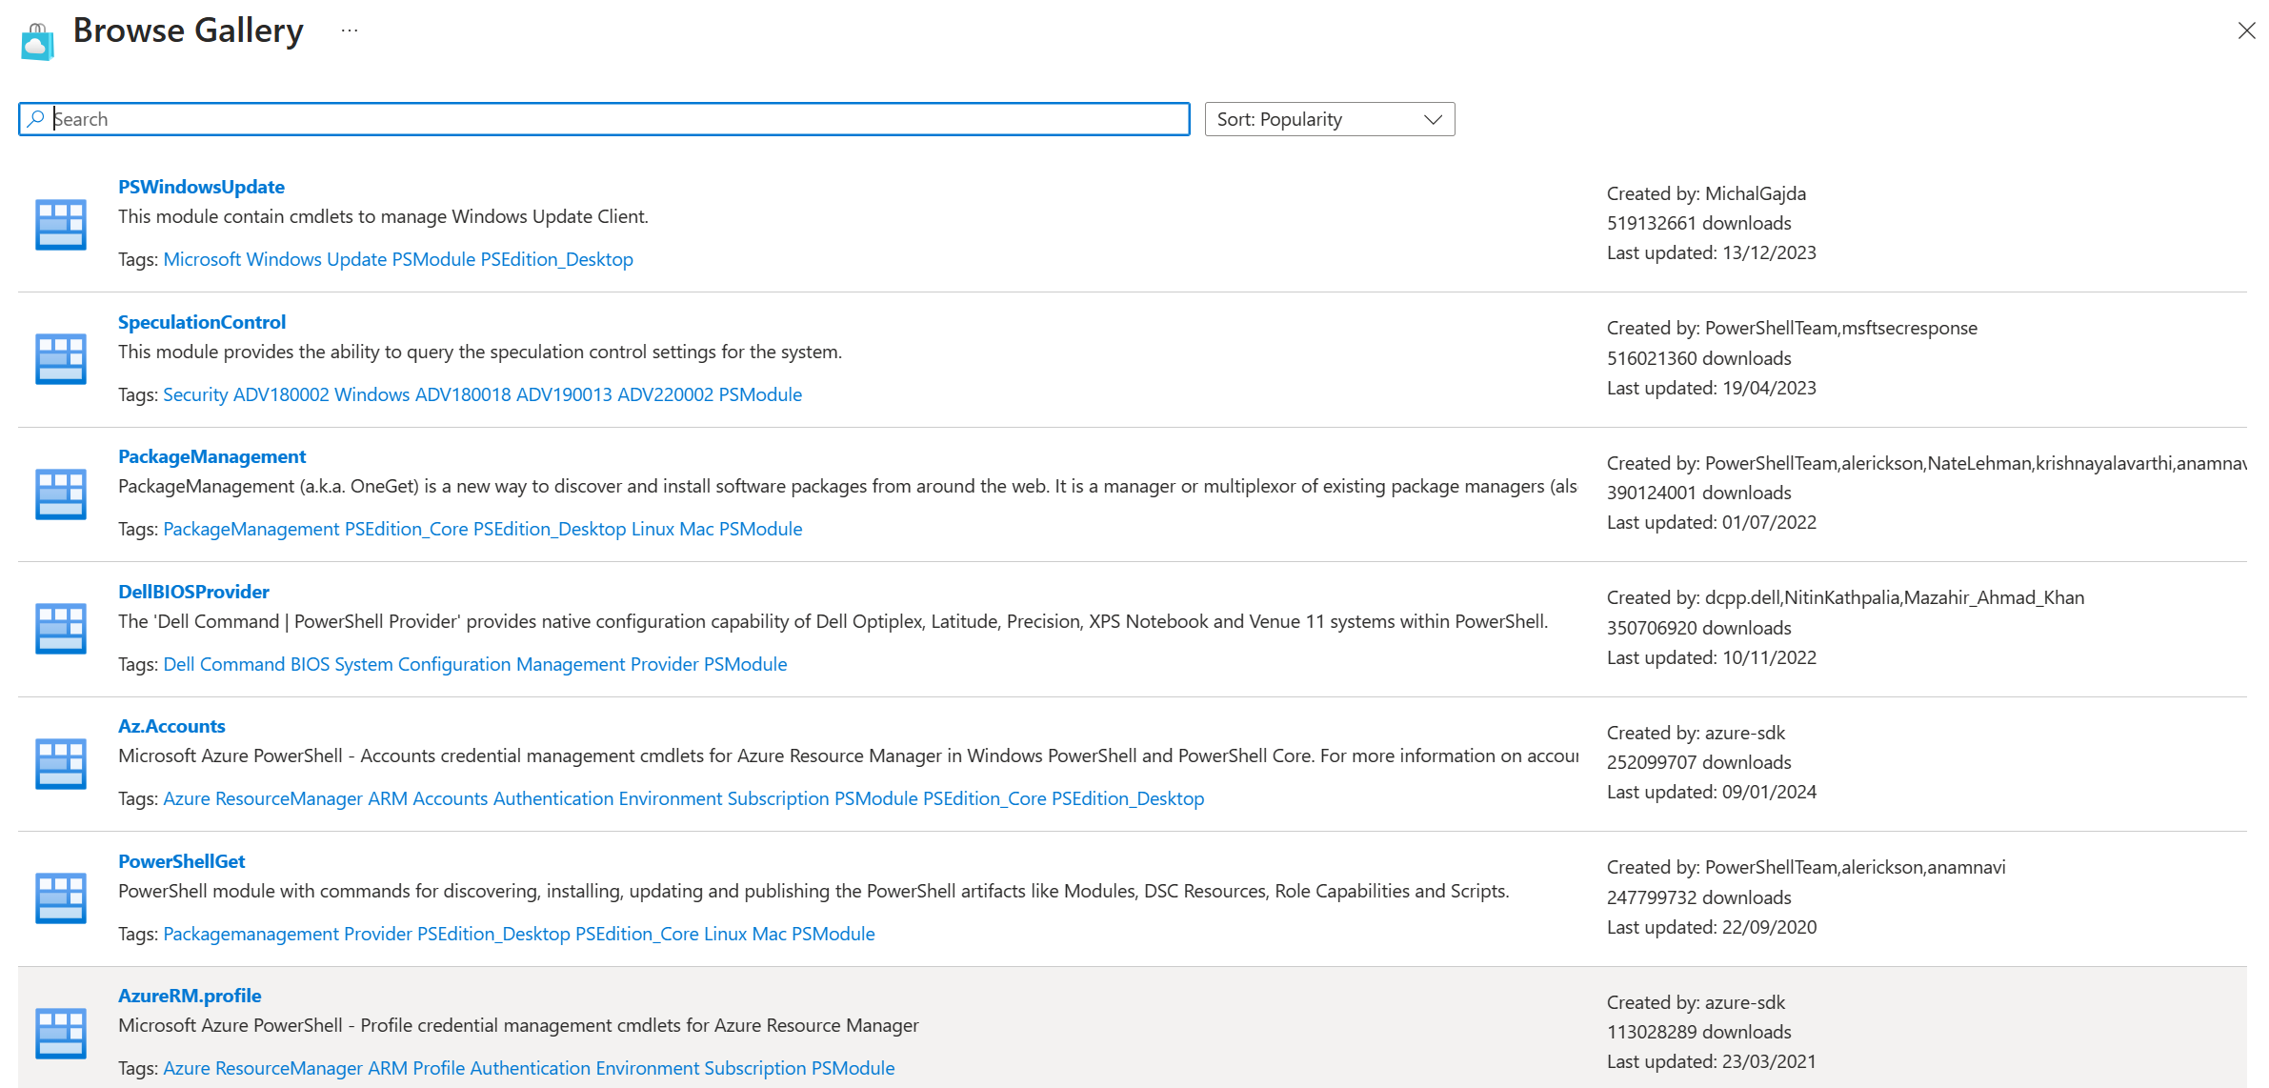Screen dimensions: 2269x1088
Task: Click the search magnifier icon
Action: click(35, 119)
